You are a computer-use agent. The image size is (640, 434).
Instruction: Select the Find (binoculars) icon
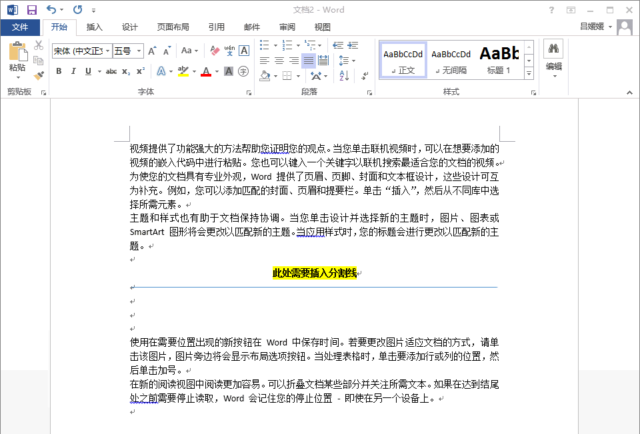[555, 48]
